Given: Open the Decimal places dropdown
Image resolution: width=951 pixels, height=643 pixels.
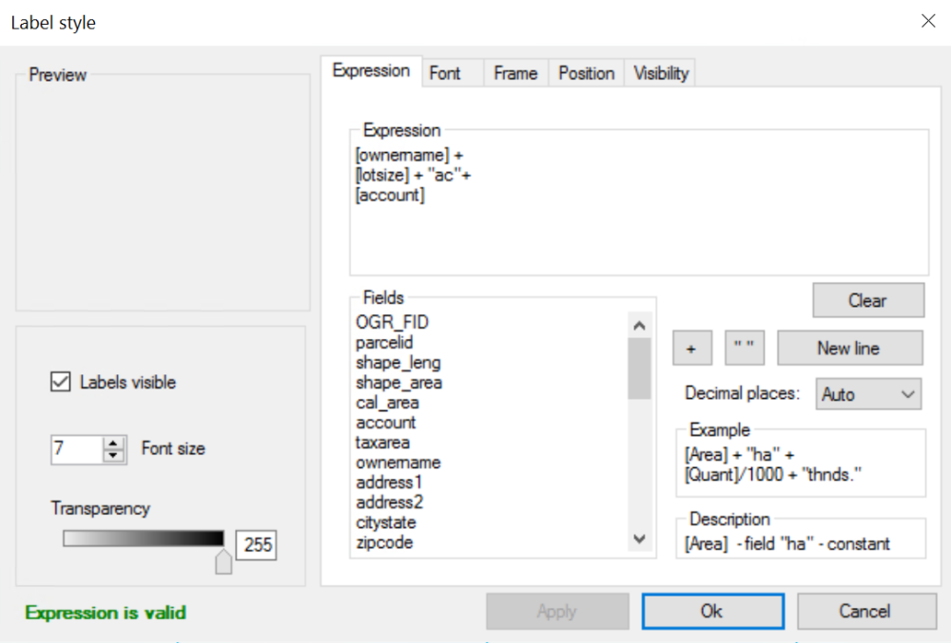Looking at the screenshot, I should coord(867,393).
